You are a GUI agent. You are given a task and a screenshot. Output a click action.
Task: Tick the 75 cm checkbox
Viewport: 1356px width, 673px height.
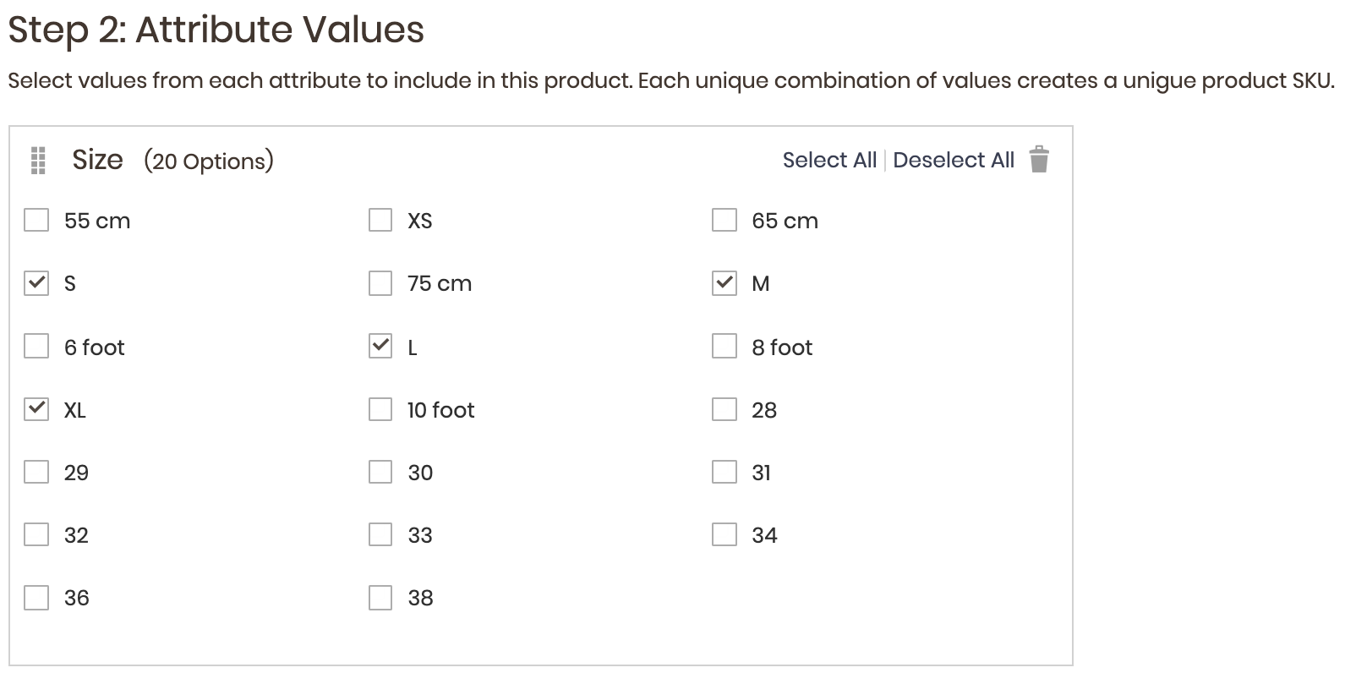(380, 282)
